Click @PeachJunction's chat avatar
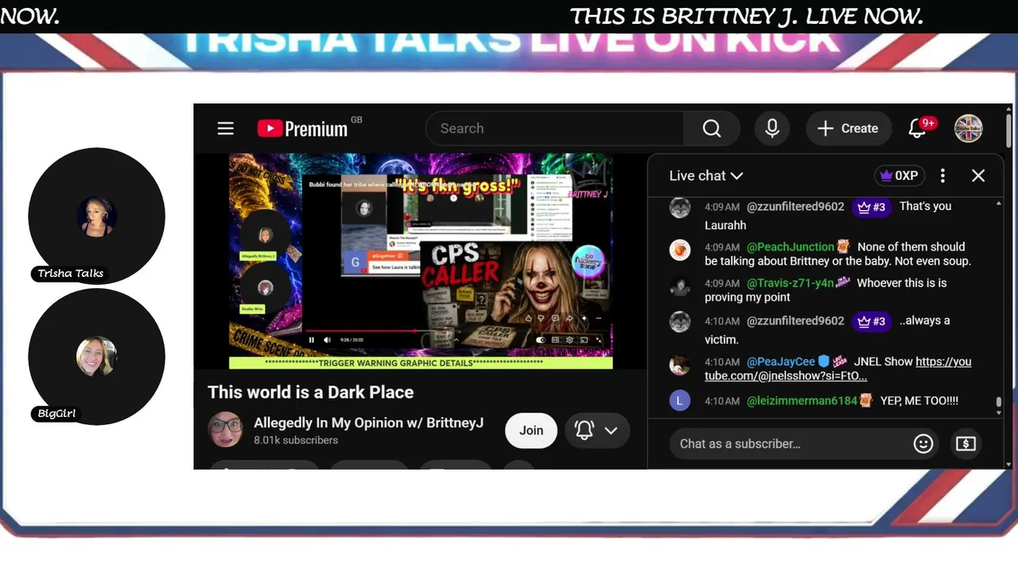 tap(680, 250)
